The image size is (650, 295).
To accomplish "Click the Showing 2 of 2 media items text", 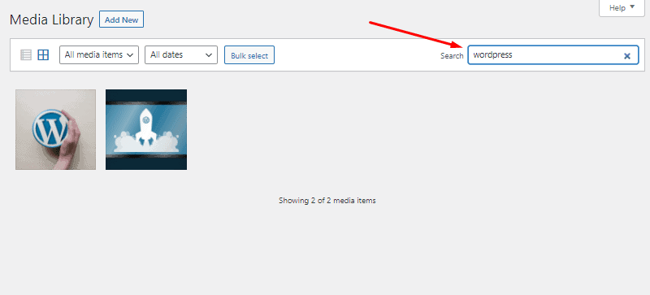I will pyautogui.click(x=327, y=201).
